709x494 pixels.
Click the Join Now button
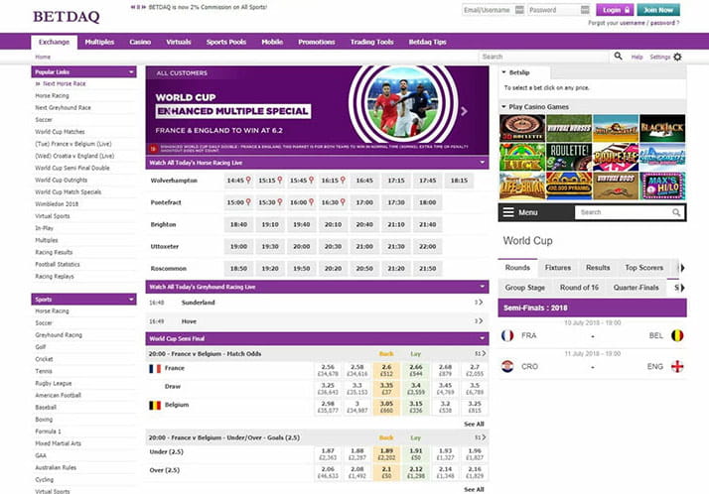[x=658, y=10]
